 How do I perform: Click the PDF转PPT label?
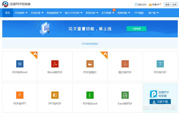pyautogui.click(x=20, y=104)
